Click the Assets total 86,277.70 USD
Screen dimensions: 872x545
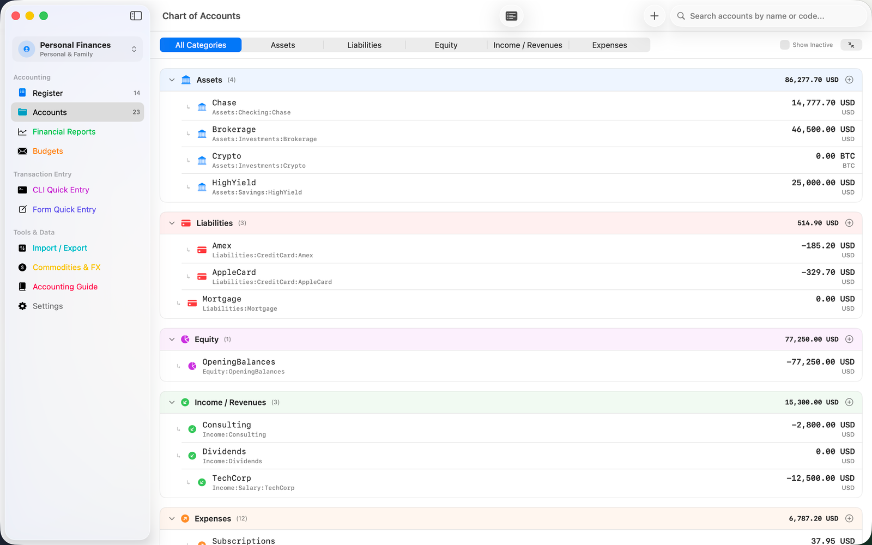click(812, 80)
